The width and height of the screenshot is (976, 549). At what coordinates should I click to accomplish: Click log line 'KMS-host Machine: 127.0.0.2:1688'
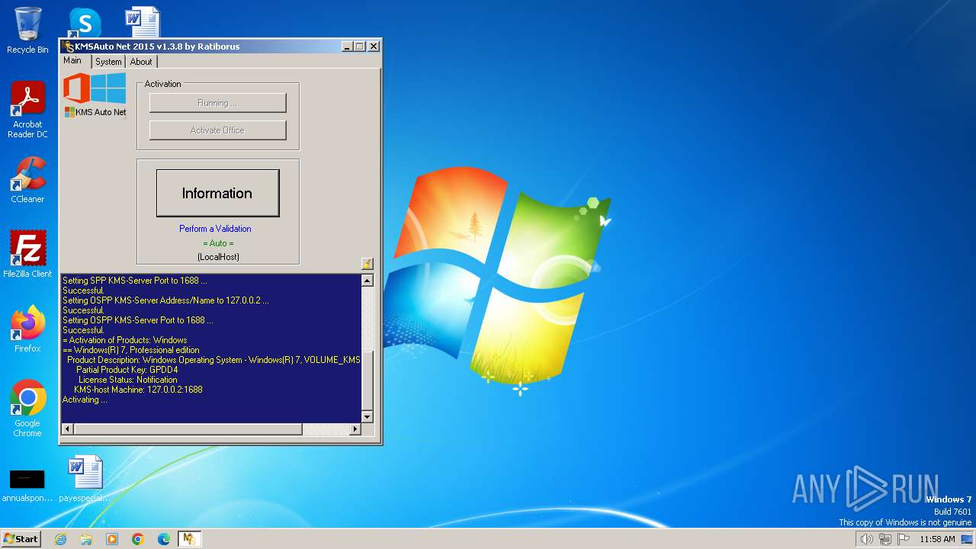(138, 390)
